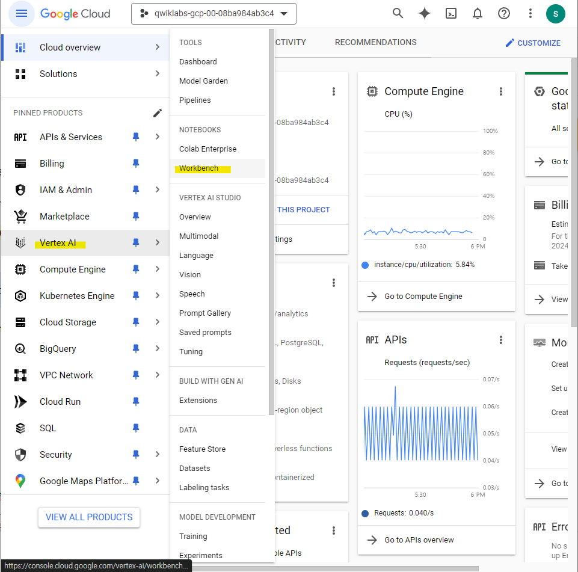Click the Marketplace cart icon
The width and height of the screenshot is (578, 572).
(20, 217)
